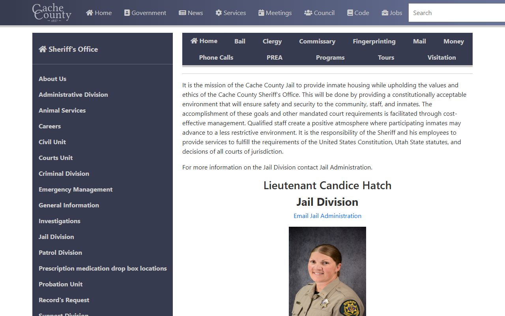Select the Tours tab
Image resolution: width=505 pixels, height=316 pixels.
(x=386, y=57)
